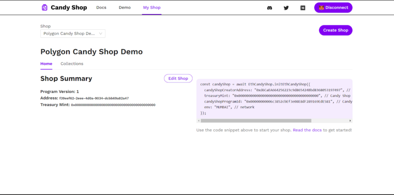394x195 pixels.
Task: Open the Demo navigation item
Action: coord(125,8)
